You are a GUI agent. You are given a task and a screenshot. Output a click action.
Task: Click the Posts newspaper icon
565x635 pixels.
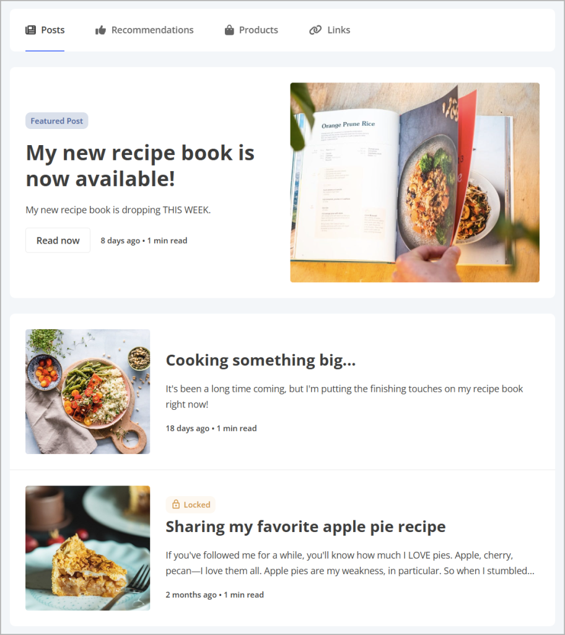click(x=30, y=30)
